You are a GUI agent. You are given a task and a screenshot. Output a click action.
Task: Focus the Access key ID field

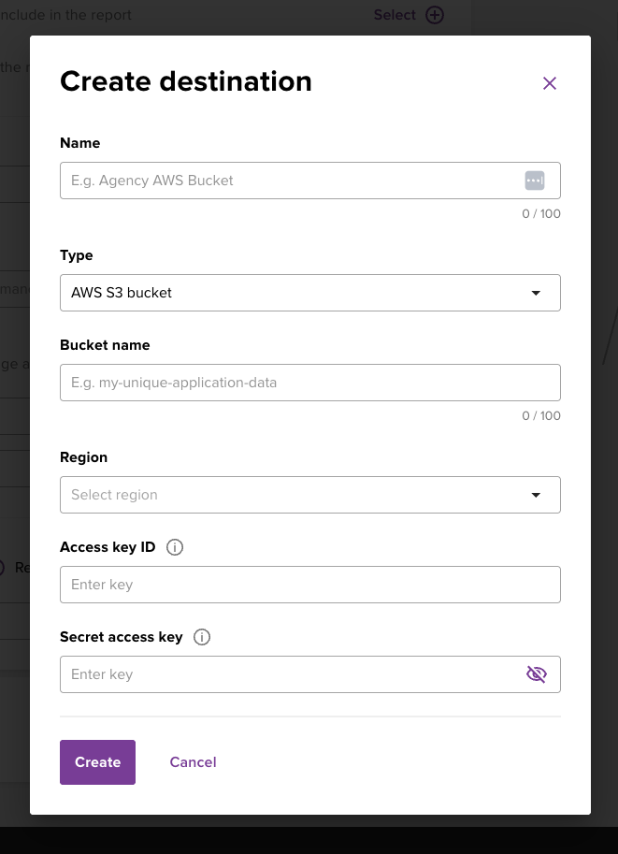coord(309,585)
